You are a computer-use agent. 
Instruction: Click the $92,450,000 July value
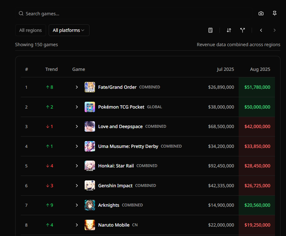coord(221,166)
